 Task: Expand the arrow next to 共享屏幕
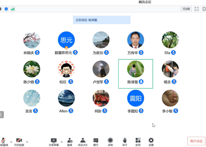pos(62,142)
